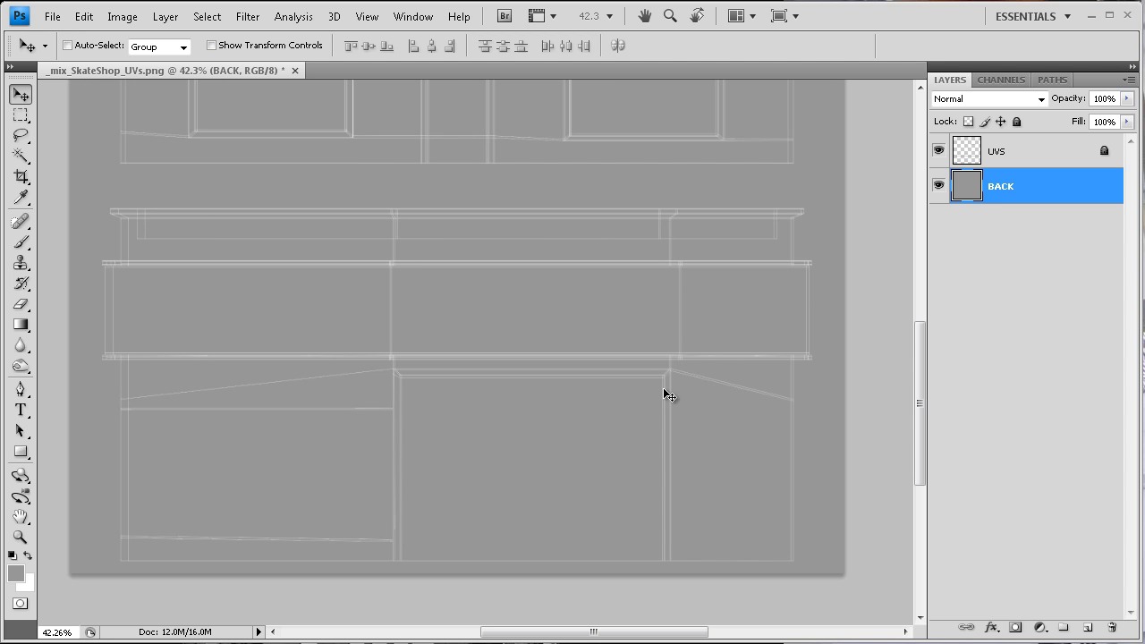Launch Adobe Bridge
1145x644 pixels.
click(505, 16)
